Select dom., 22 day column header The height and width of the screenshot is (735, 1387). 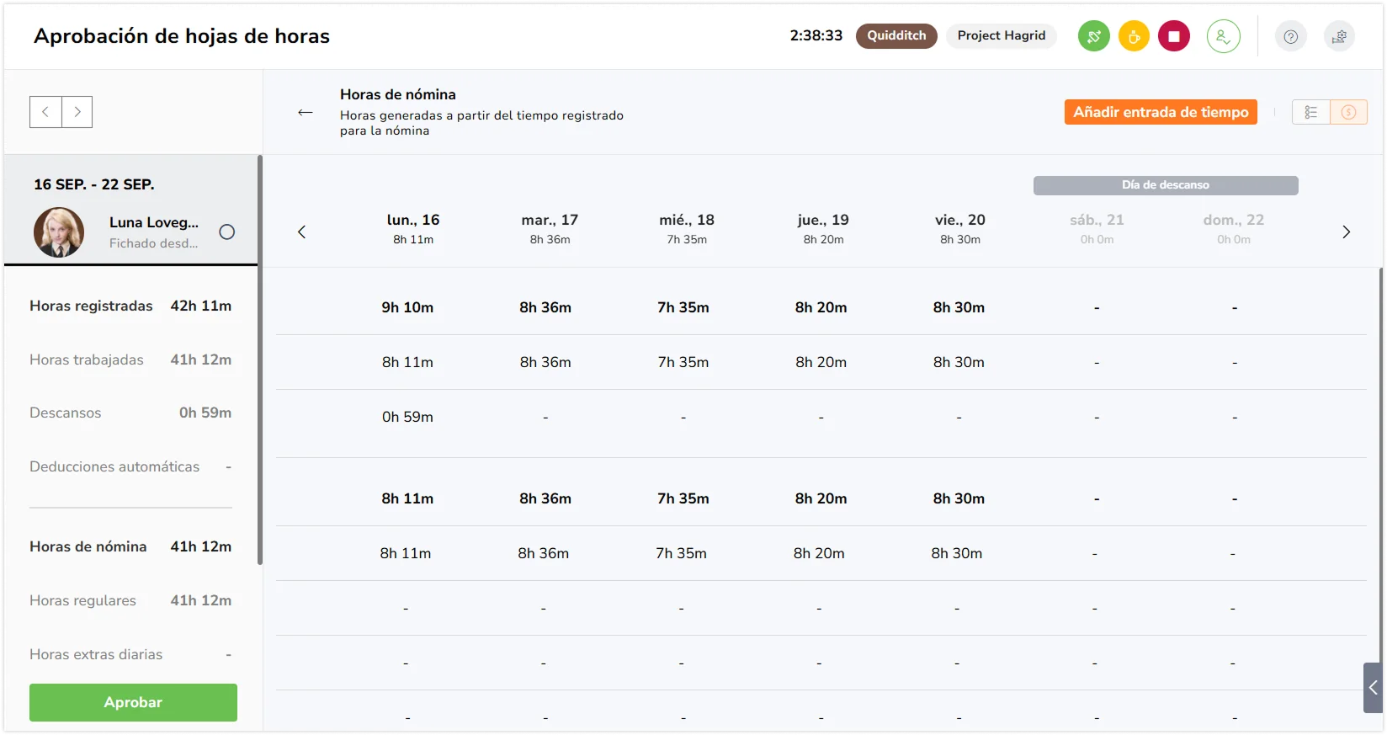tap(1234, 229)
